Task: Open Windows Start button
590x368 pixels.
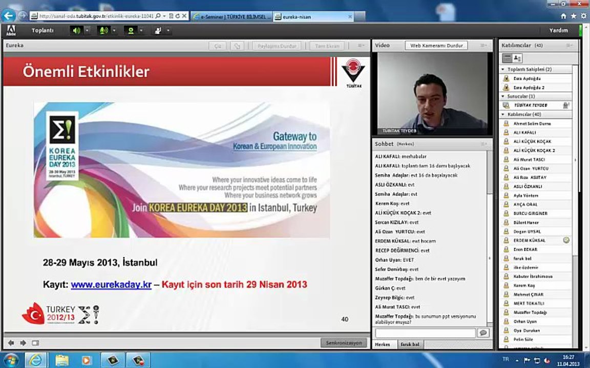Action: coord(10,360)
